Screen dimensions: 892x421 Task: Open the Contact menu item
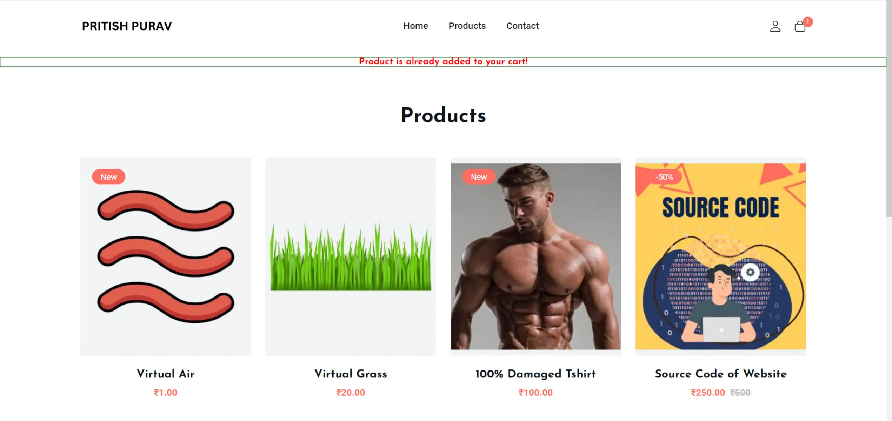click(522, 26)
